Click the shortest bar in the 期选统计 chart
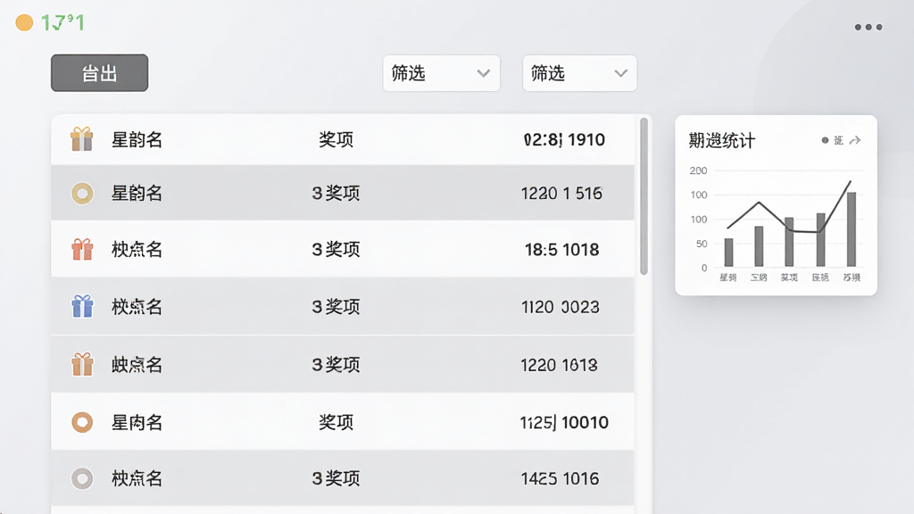 728,253
